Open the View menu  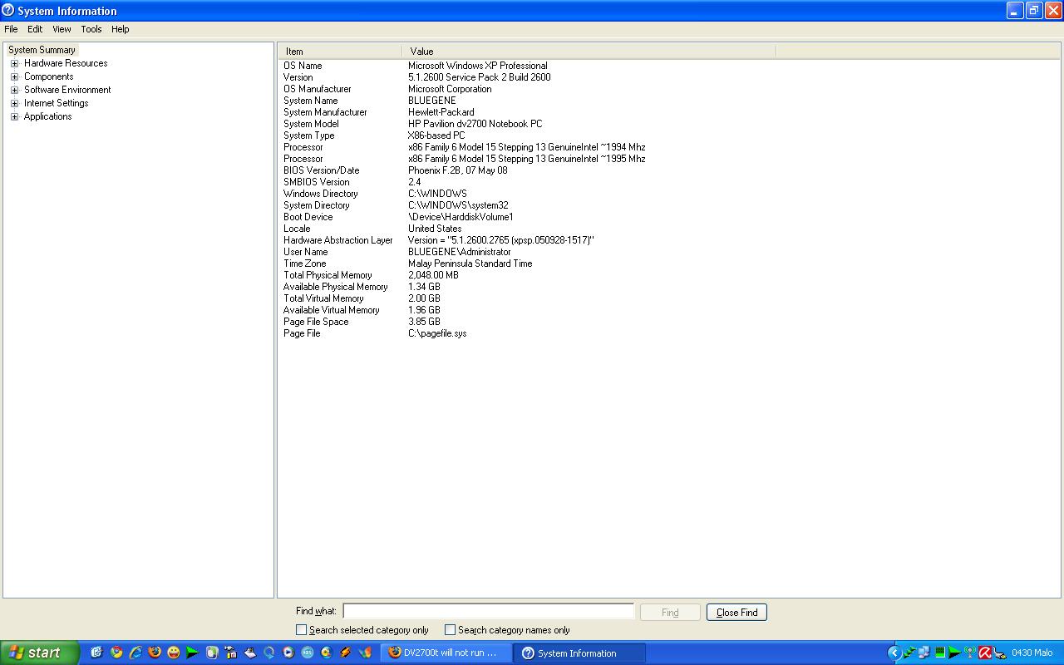(62, 29)
